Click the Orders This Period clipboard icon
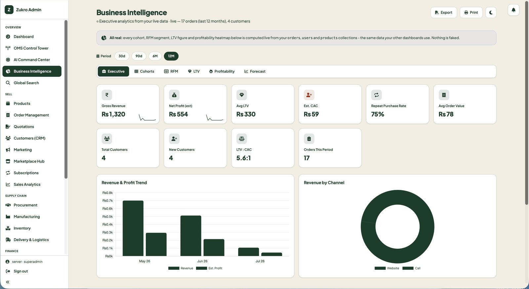The image size is (529, 289). [x=309, y=139]
